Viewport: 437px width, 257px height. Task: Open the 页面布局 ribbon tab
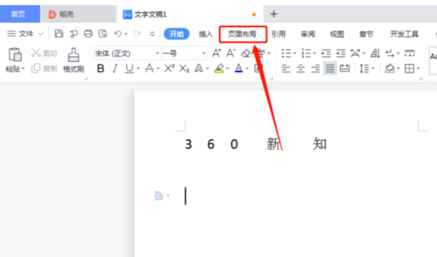242,34
